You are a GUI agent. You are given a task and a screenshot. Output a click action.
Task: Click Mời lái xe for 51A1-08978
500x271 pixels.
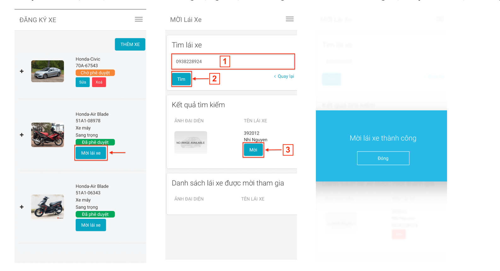[x=91, y=153]
